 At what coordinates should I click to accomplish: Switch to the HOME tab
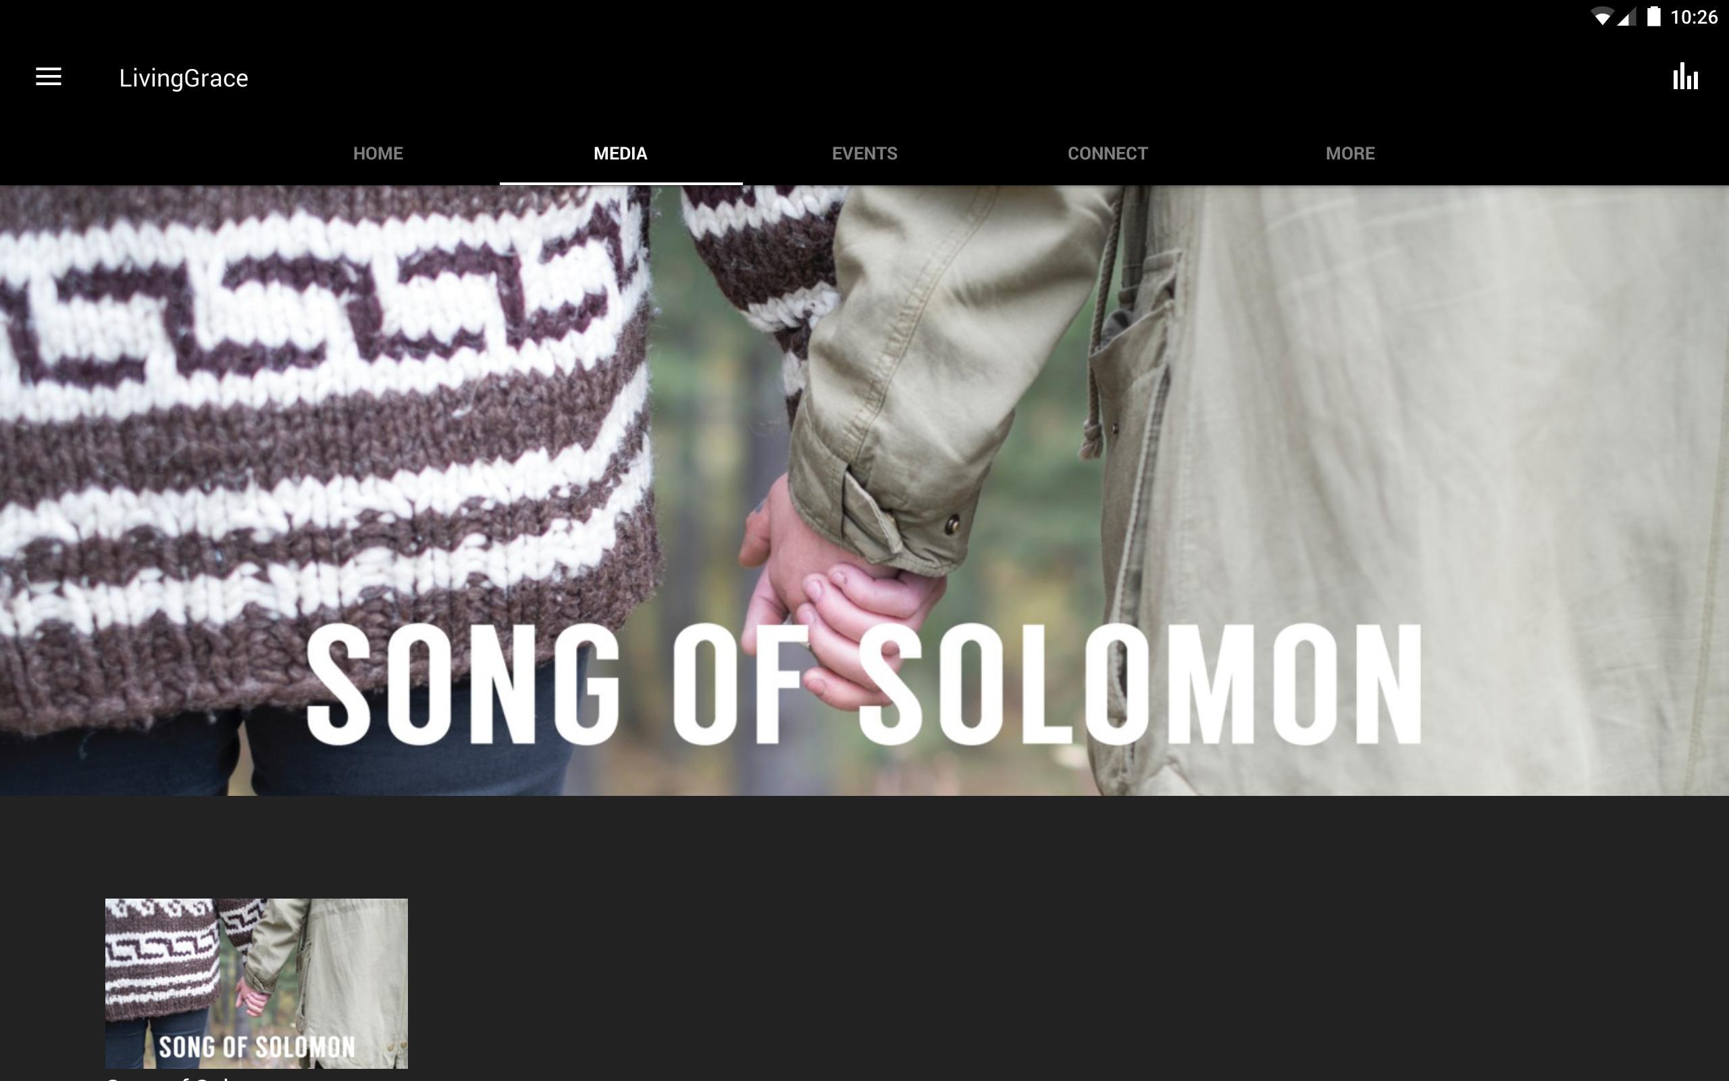tap(378, 153)
